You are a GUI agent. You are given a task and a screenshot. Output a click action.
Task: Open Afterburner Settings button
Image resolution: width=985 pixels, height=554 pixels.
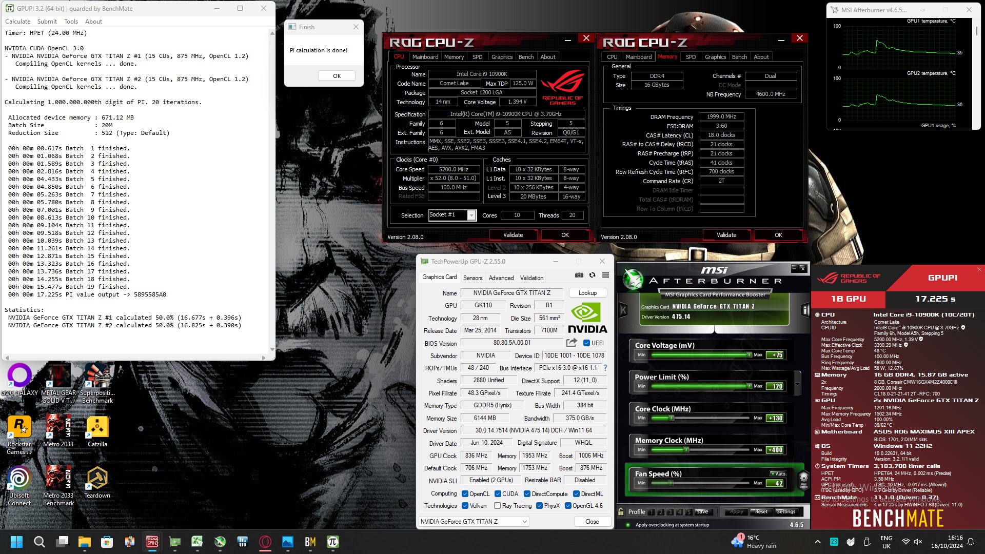coord(785,512)
